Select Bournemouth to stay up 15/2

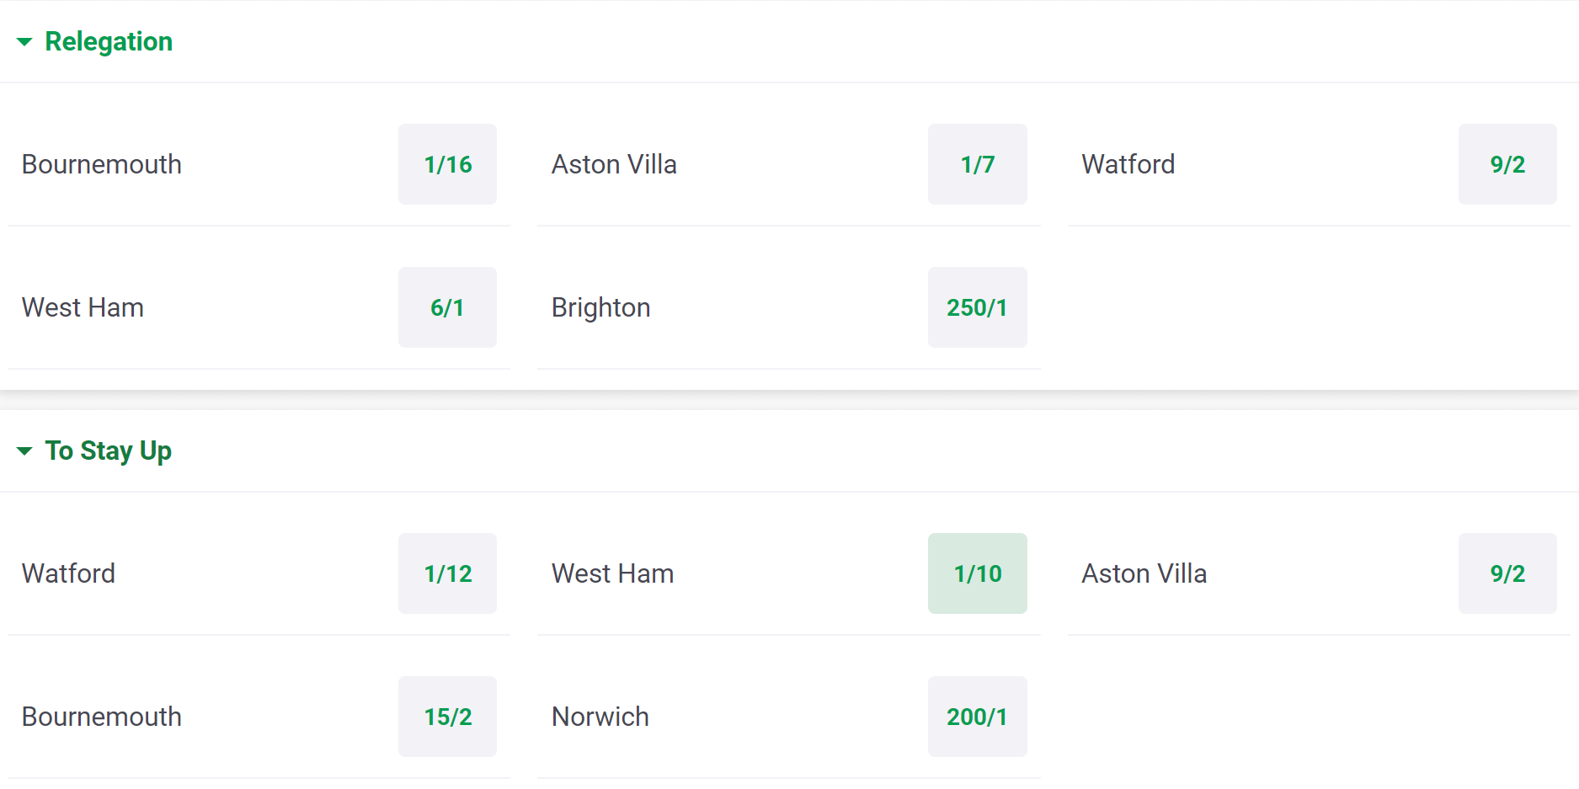pyautogui.click(x=447, y=717)
